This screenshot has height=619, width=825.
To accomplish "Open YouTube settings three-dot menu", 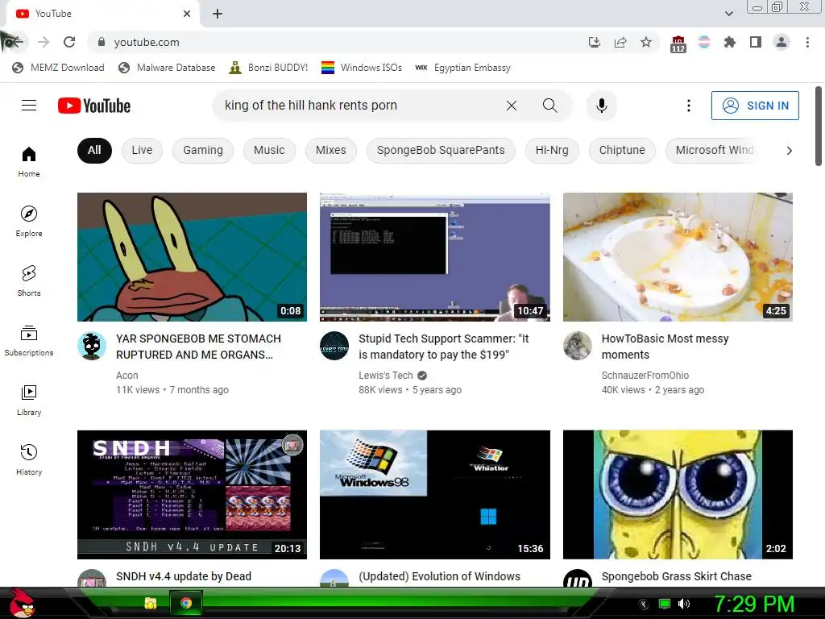I will pyautogui.click(x=688, y=106).
